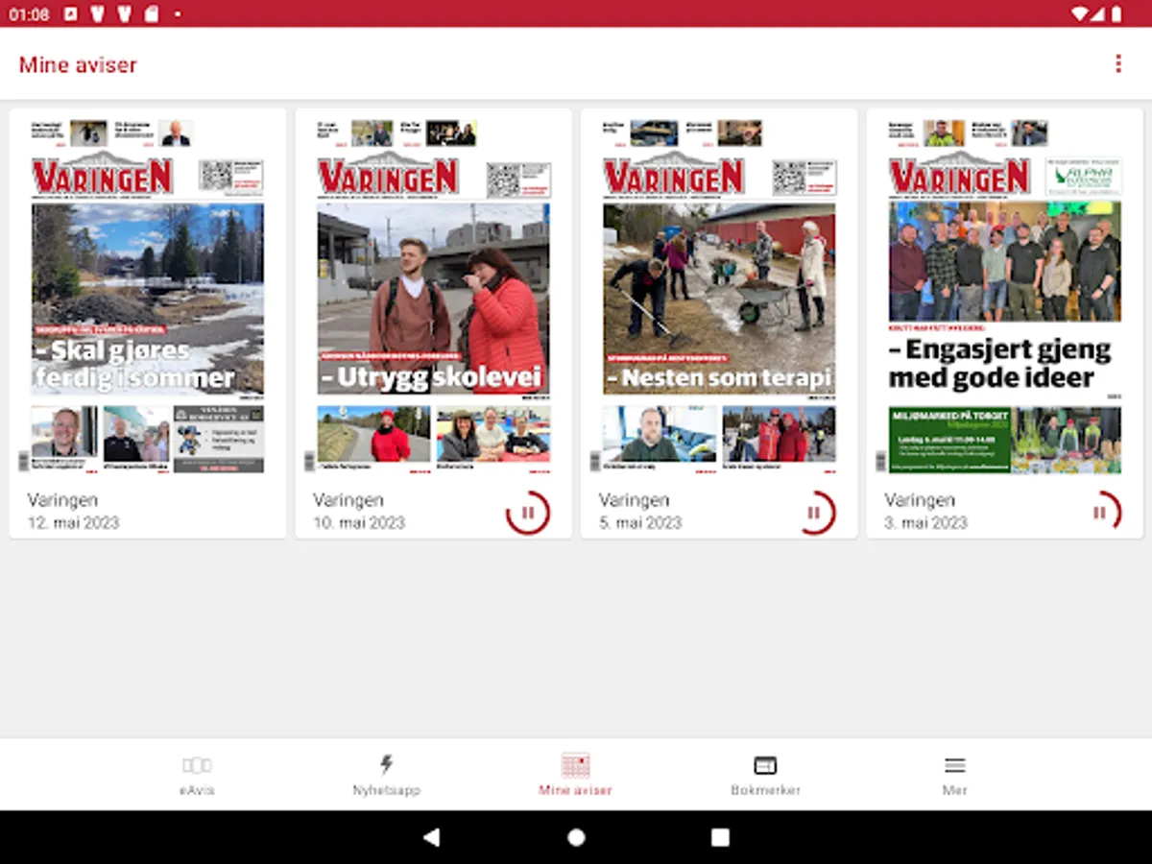Open the Mer hamburger menu icon
Image resolution: width=1152 pixels, height=864 pixels.
(x=954, y=765)
